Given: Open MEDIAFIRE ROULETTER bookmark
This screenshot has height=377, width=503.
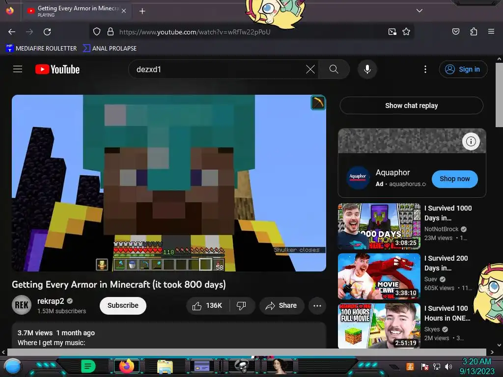Looking at the screenshot, I should 41,49.
